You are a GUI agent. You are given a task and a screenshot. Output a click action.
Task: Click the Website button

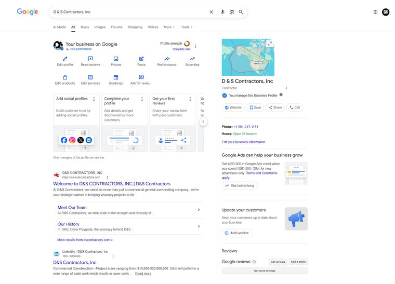tap(233, 107)
